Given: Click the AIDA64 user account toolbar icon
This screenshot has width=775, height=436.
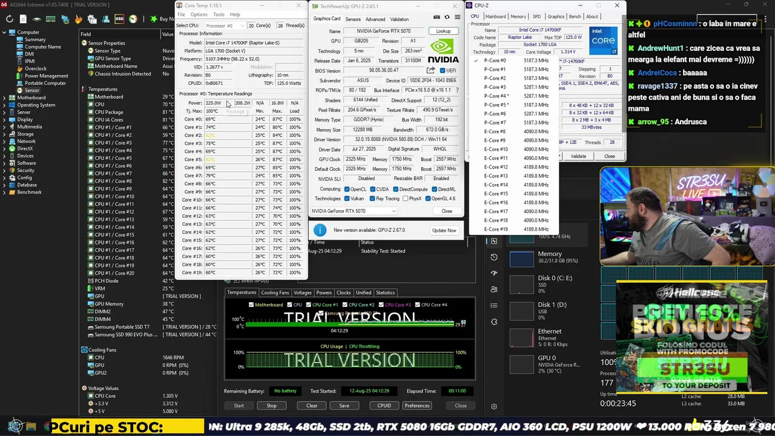Looking at the screenshot, I should click(x=105, y=19).
